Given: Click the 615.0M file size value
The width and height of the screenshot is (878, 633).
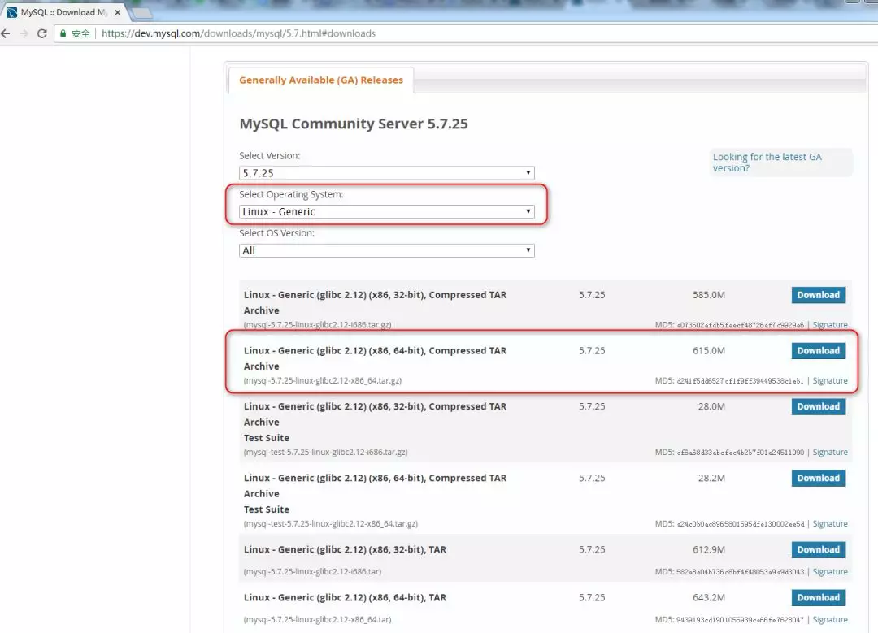Looking at the screenshot, I should (x=708, y=351).
